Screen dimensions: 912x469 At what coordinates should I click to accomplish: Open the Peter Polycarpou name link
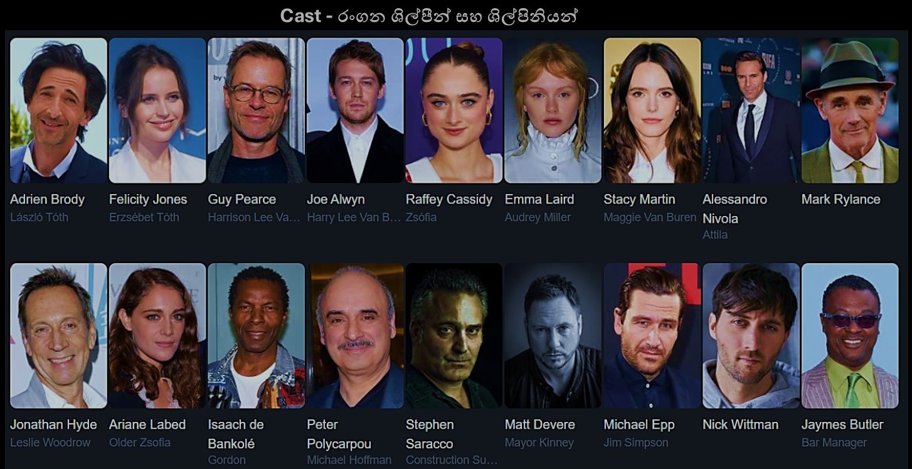pyautogui.click(x=339, y=434)
